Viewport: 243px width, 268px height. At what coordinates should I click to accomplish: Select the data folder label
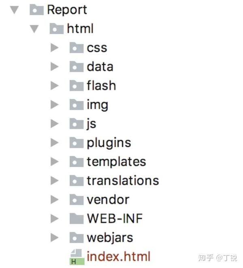[100, 66]
